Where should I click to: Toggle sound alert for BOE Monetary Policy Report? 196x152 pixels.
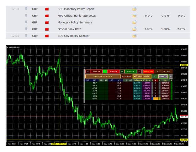[26, 9]
